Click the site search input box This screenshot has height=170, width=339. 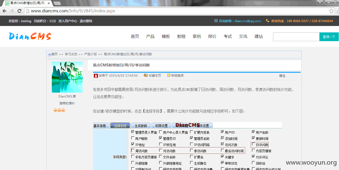296,37
